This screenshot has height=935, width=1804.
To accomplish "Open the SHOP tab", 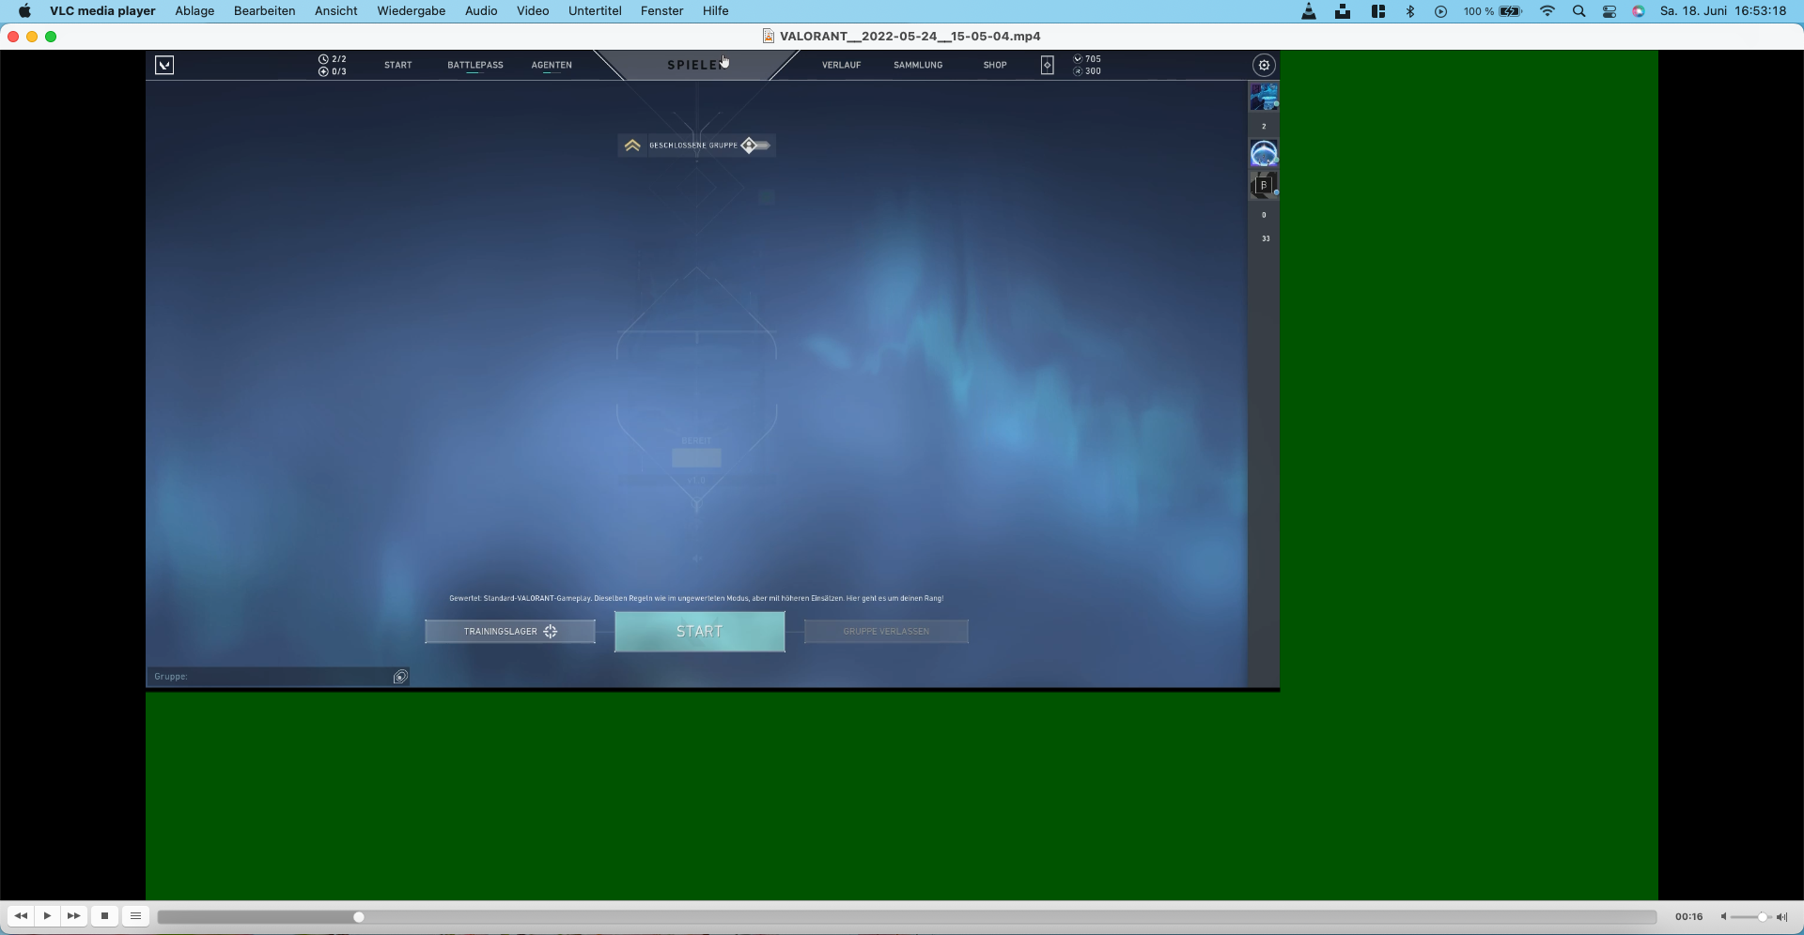I will coord(995,65).
